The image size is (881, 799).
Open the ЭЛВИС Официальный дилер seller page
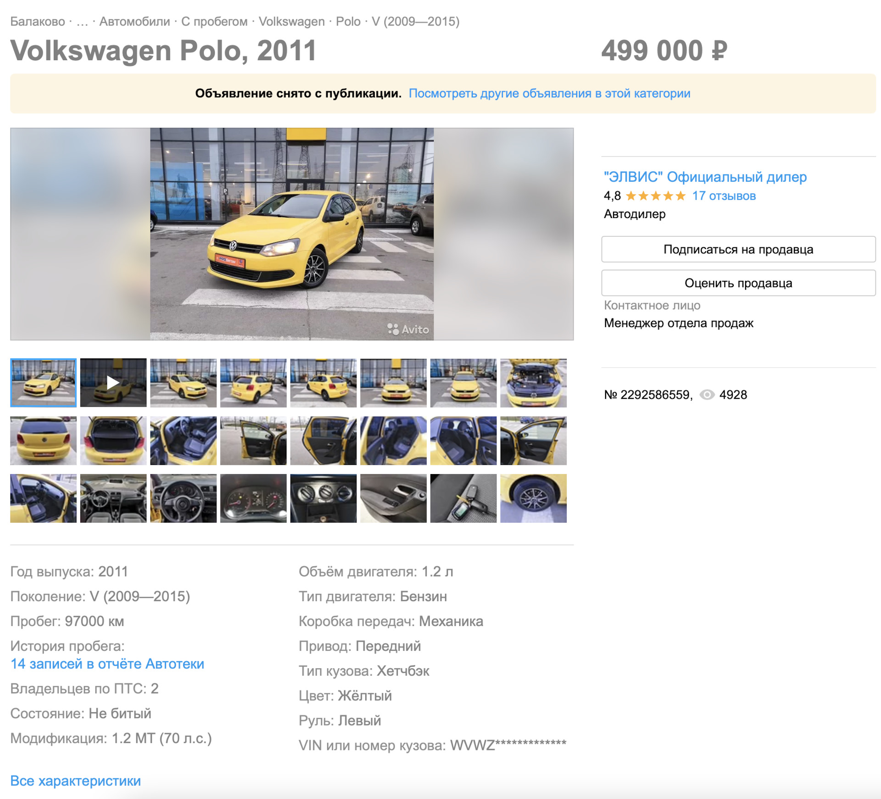click(705, 177)
